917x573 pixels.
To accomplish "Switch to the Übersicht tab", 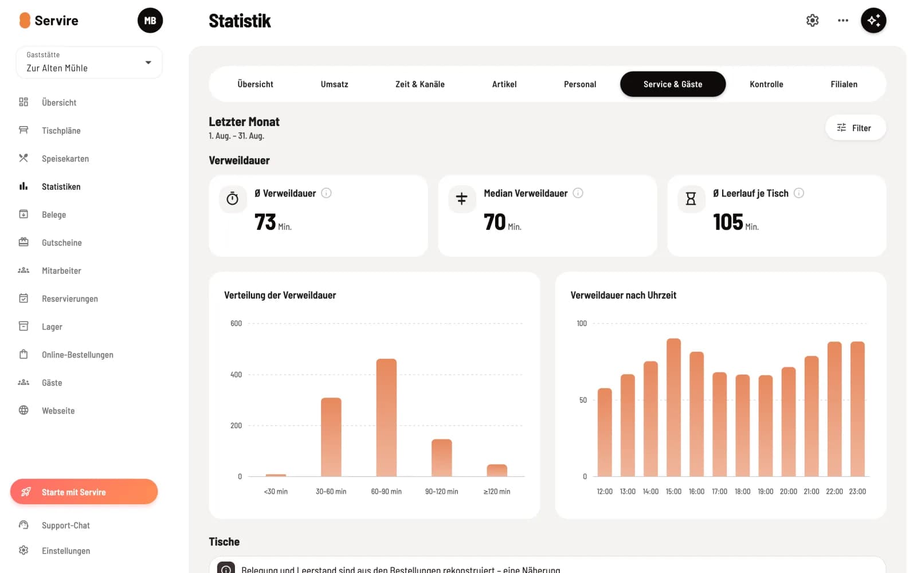I will [255, 84].
